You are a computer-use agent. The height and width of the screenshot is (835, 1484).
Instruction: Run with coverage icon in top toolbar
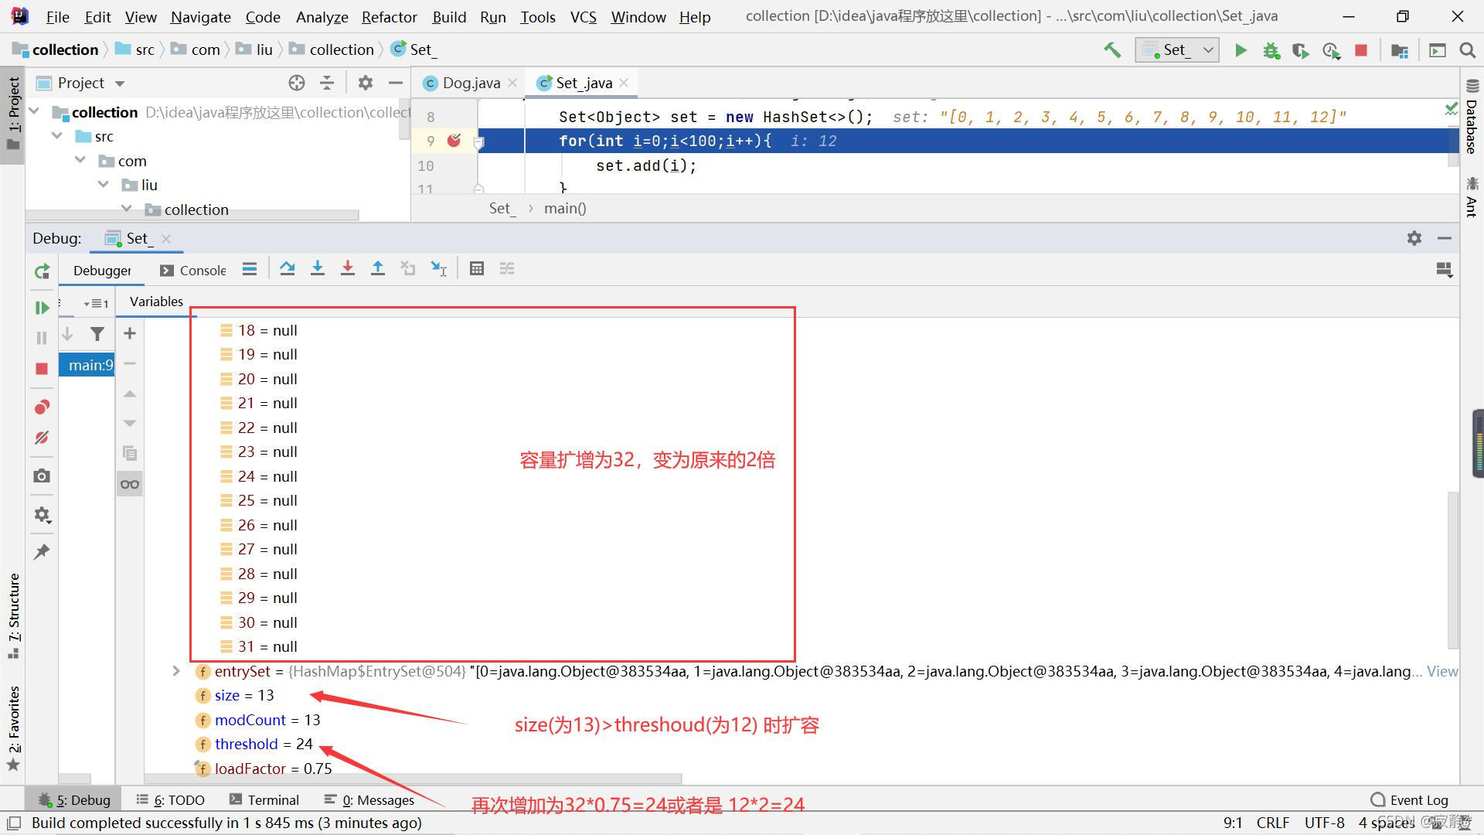click(x=1301, y=50)
